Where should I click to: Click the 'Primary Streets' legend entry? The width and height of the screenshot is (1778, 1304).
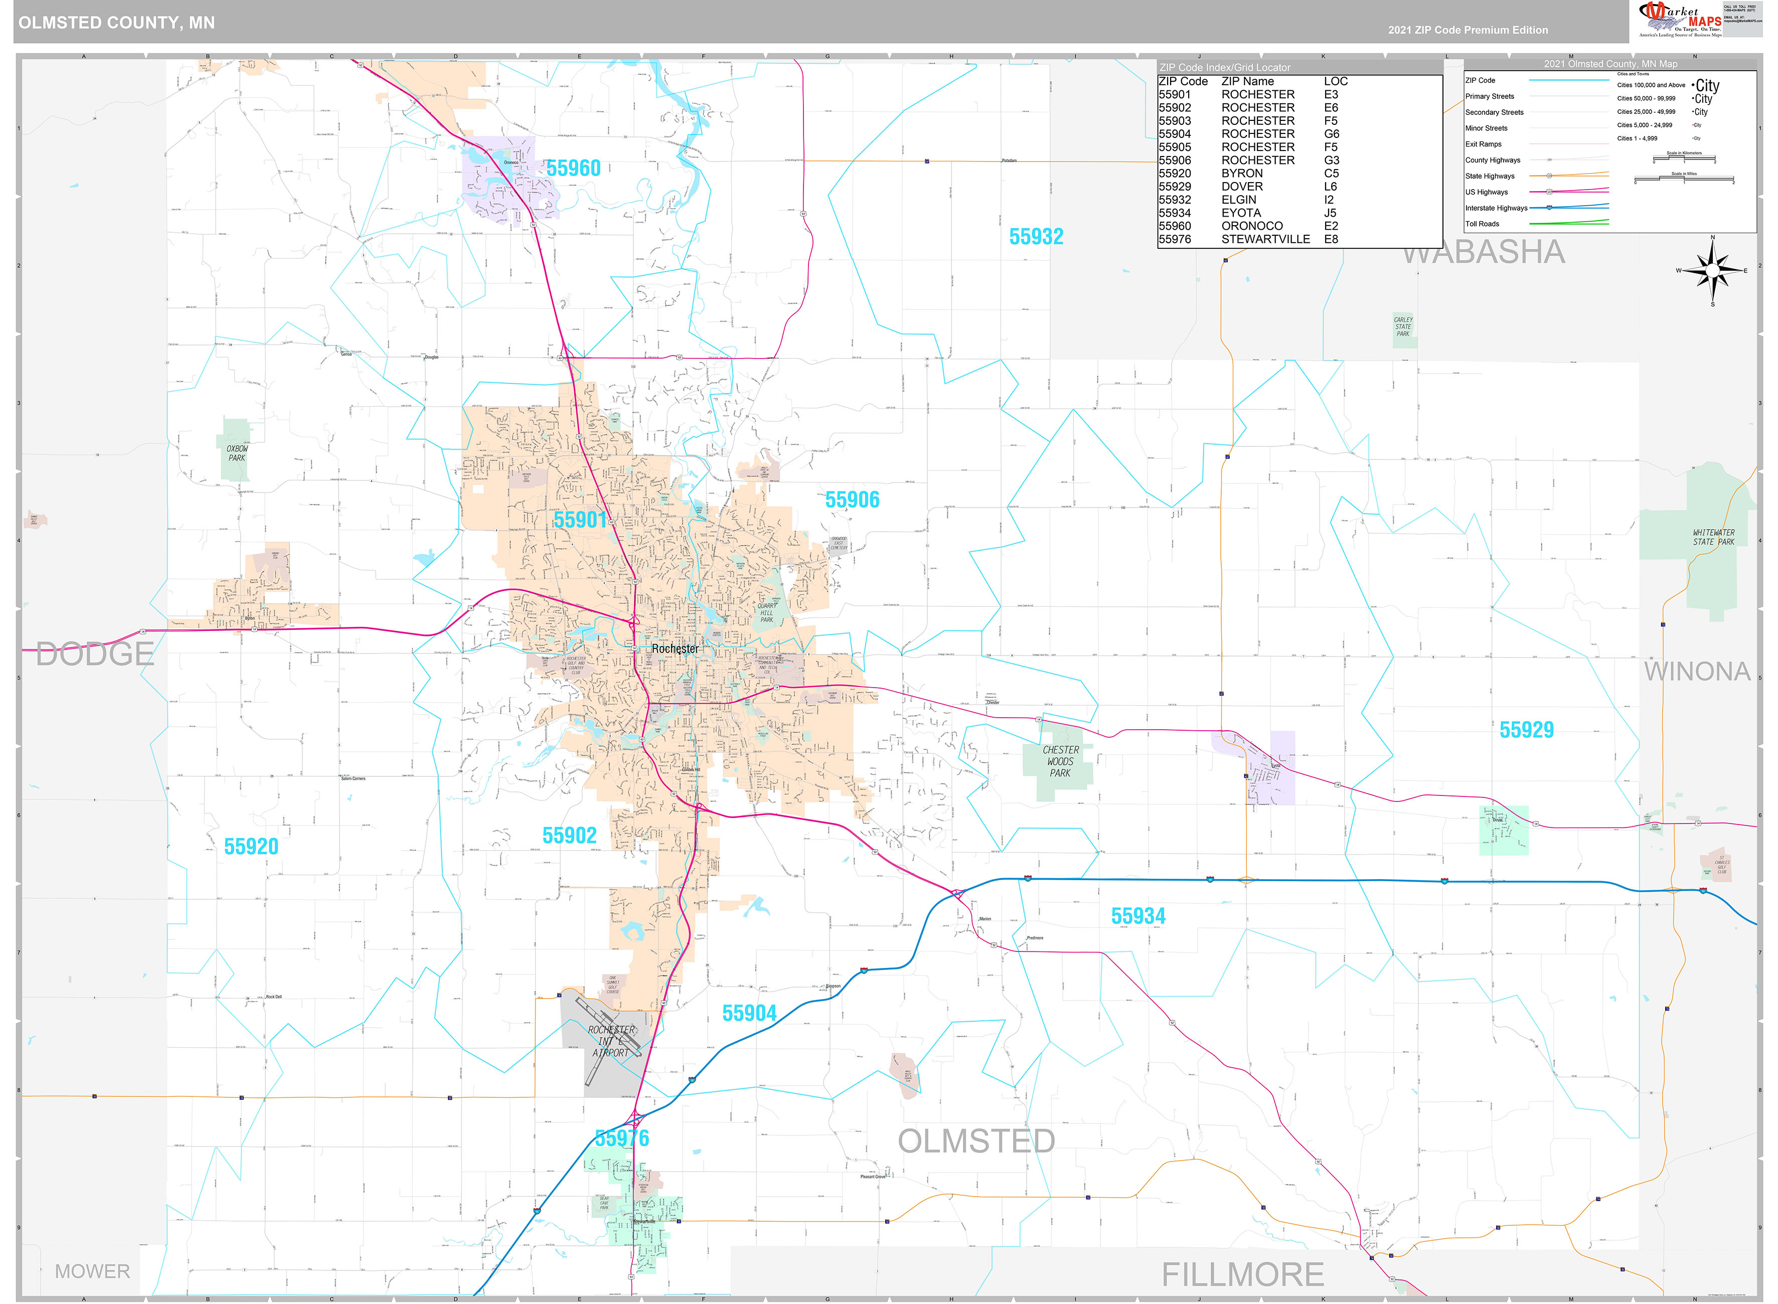point(1490,96)
